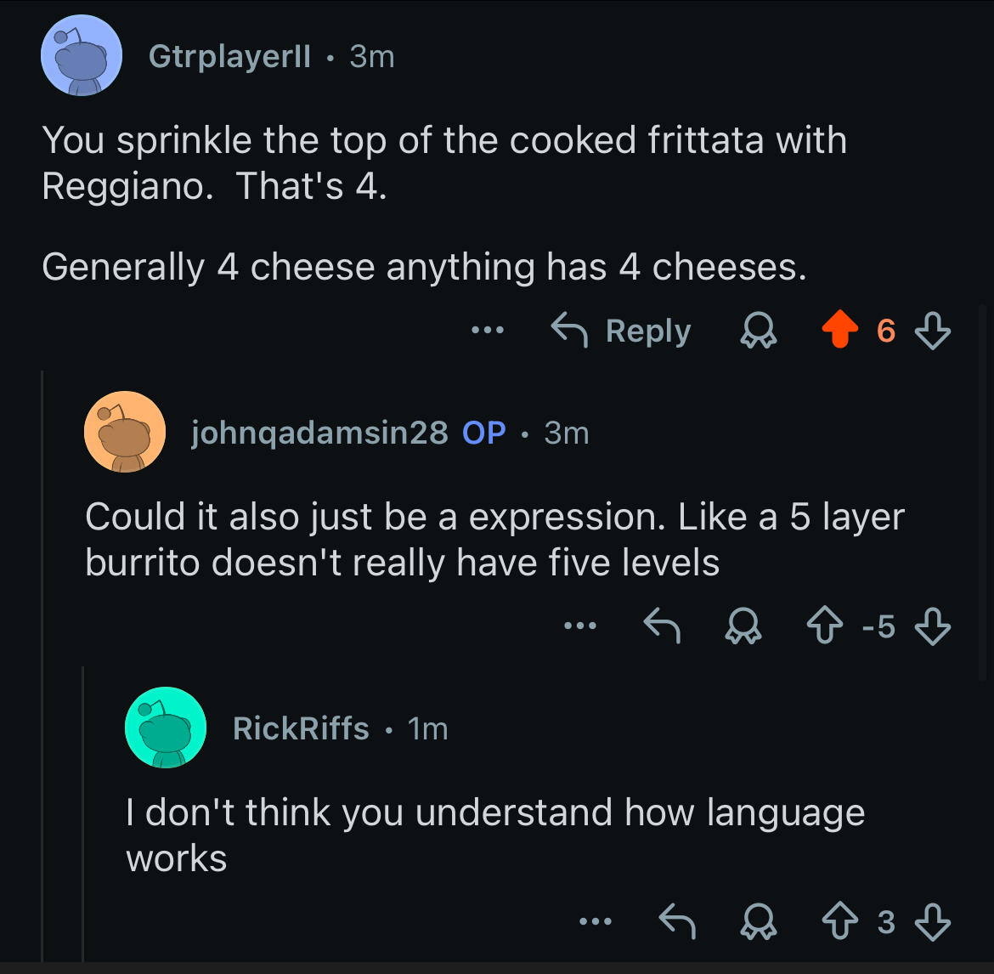Open more options on johnqadamsin28's comment

[580, 626]
